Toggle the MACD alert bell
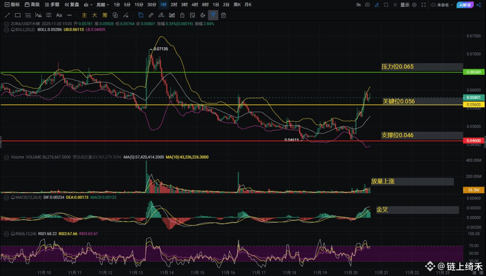 click(x=13, y=198)
